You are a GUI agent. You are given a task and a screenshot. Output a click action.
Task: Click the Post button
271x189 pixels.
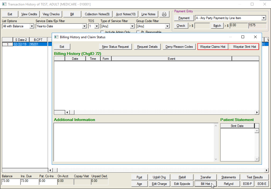[x=140, y=177]
